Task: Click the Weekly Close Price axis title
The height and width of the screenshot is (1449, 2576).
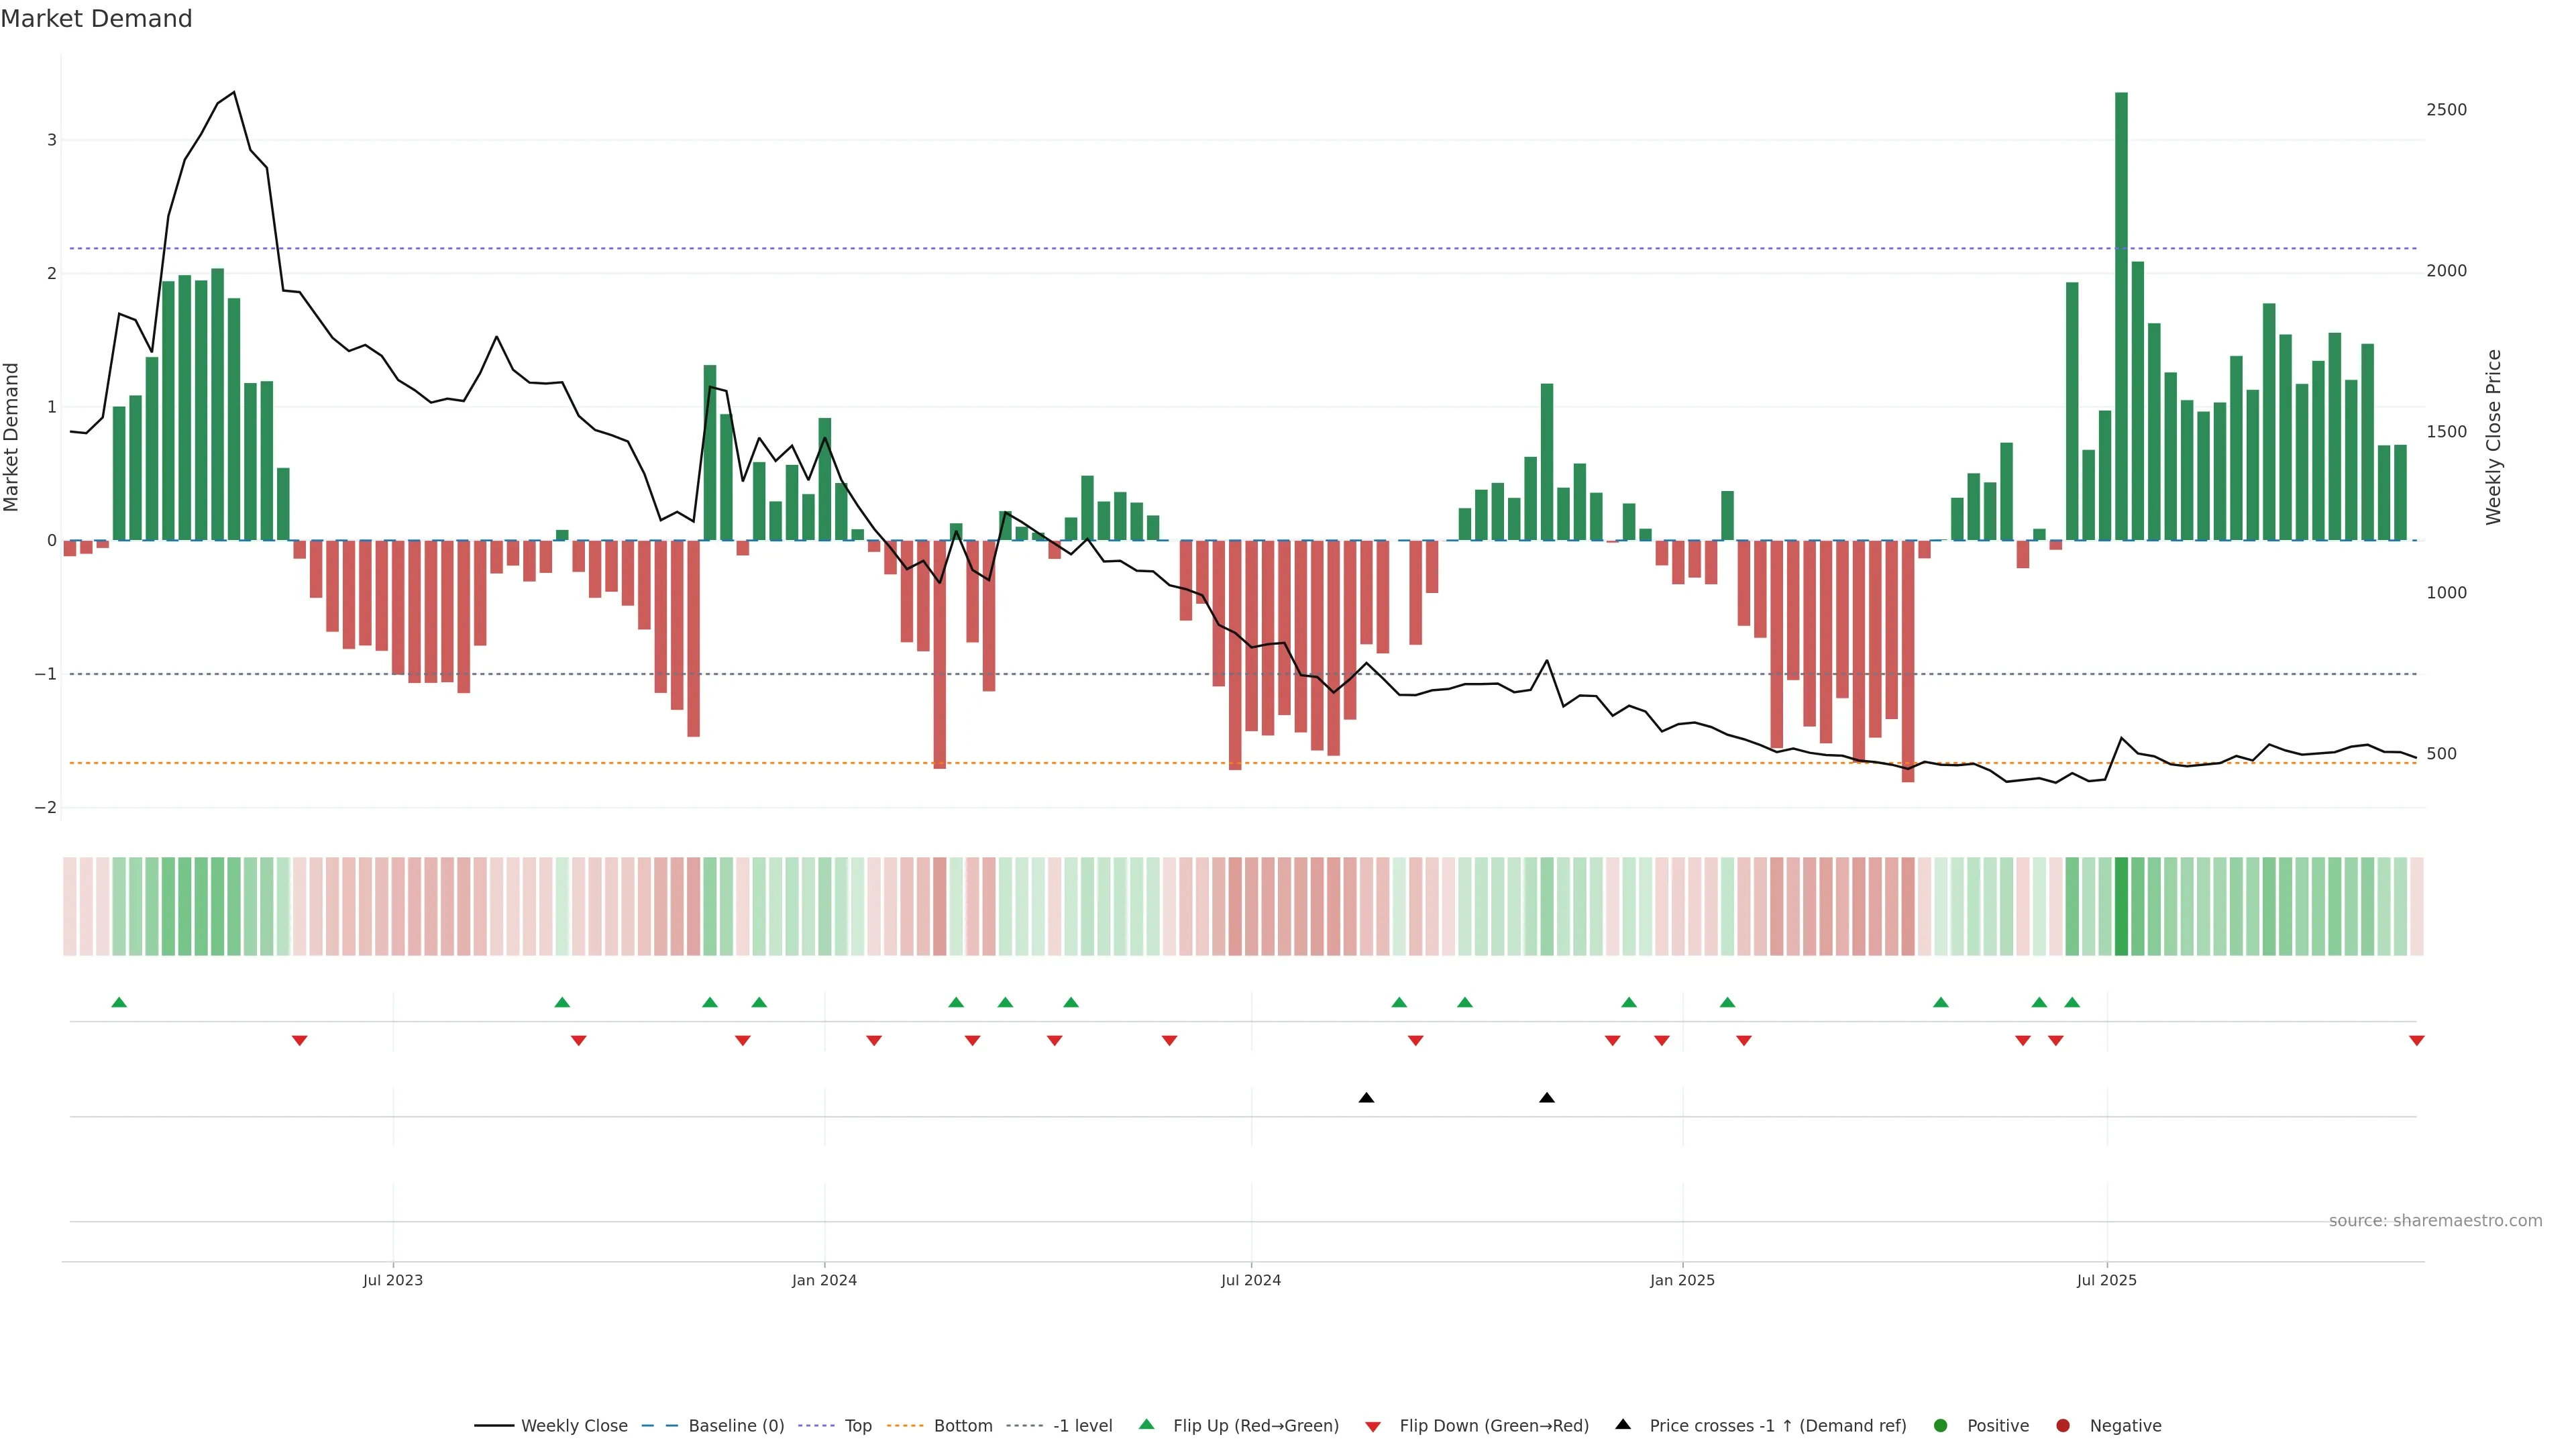Action: coord(2493,437)
